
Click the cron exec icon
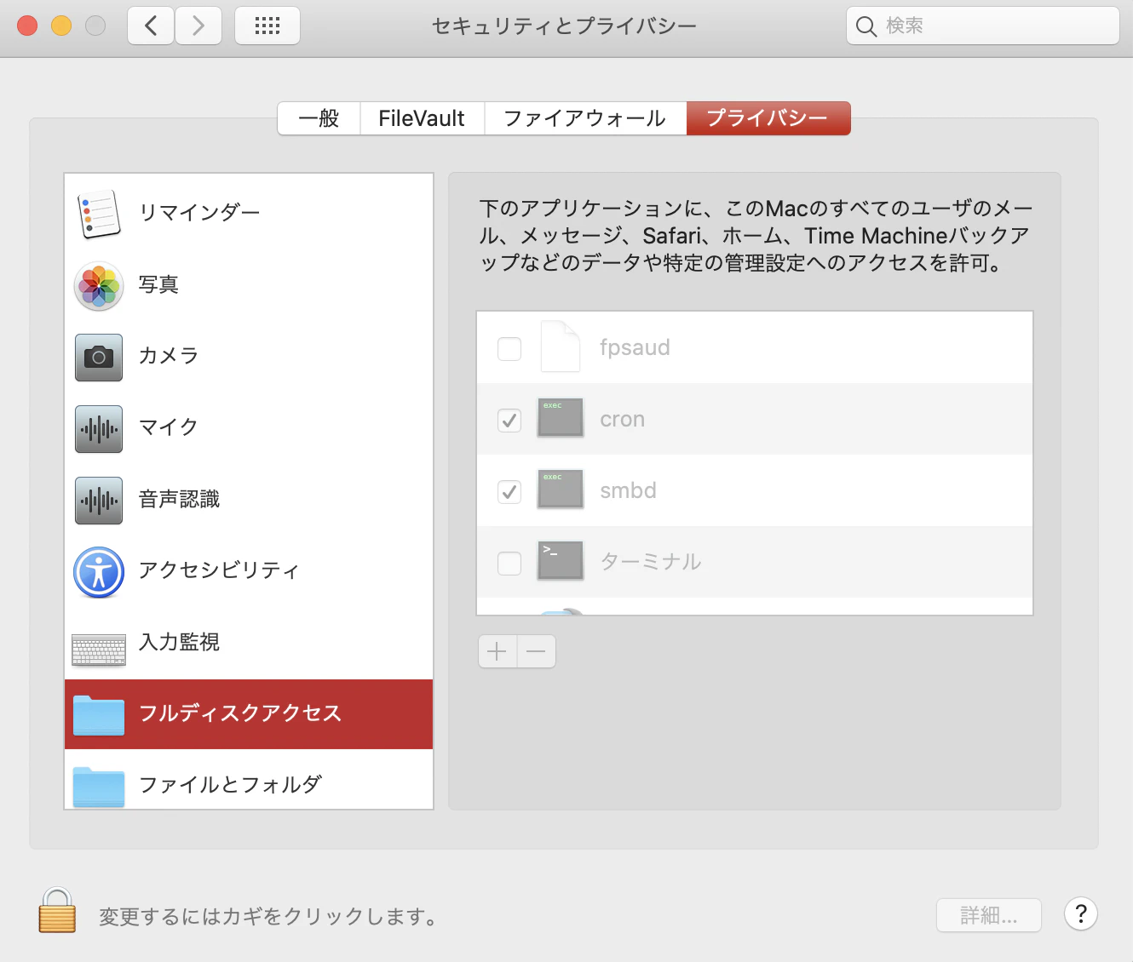[561, 418]
